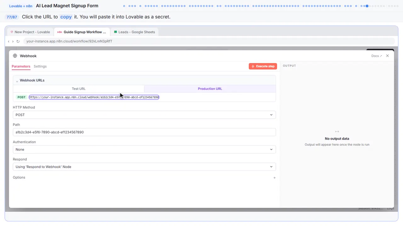Click the Path input field
This screenshot has height=226, width=403.
(x=144, y=132)
